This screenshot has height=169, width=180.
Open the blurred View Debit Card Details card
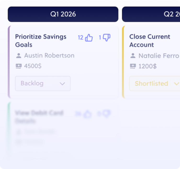(39, 117)
